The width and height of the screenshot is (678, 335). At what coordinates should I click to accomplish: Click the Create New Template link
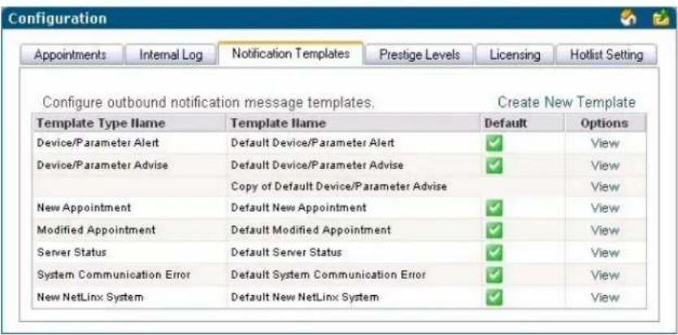567,102
